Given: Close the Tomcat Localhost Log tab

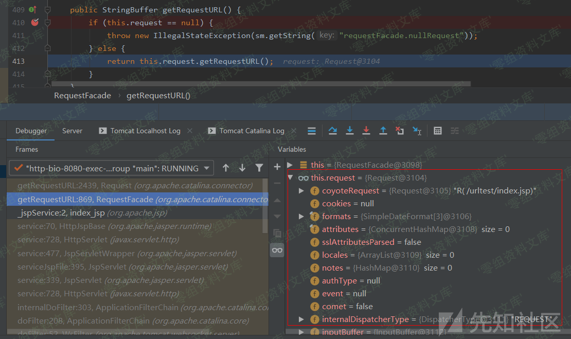Looking at the screenshot, I should tap(190, 131).
